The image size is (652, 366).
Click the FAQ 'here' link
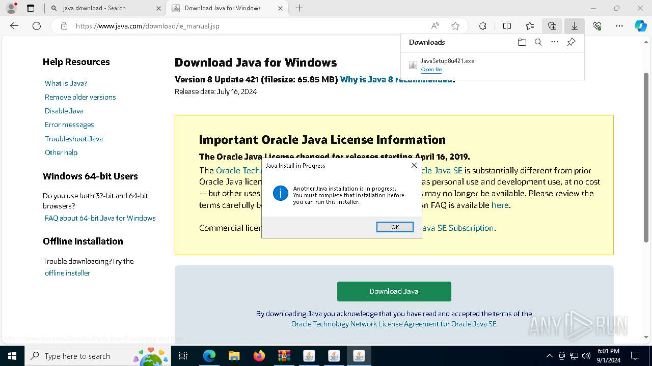(500, 205)
